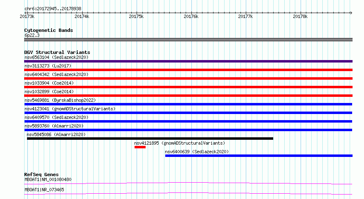The image size is (364, 199).
Task: Click the MBOAT1 NM_001080480 magenta gene line
Action: pyautogui.click(x=188, y=183)
